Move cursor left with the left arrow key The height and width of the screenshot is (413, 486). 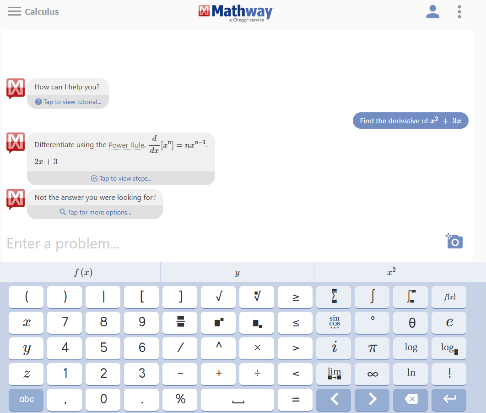point(334,400)
